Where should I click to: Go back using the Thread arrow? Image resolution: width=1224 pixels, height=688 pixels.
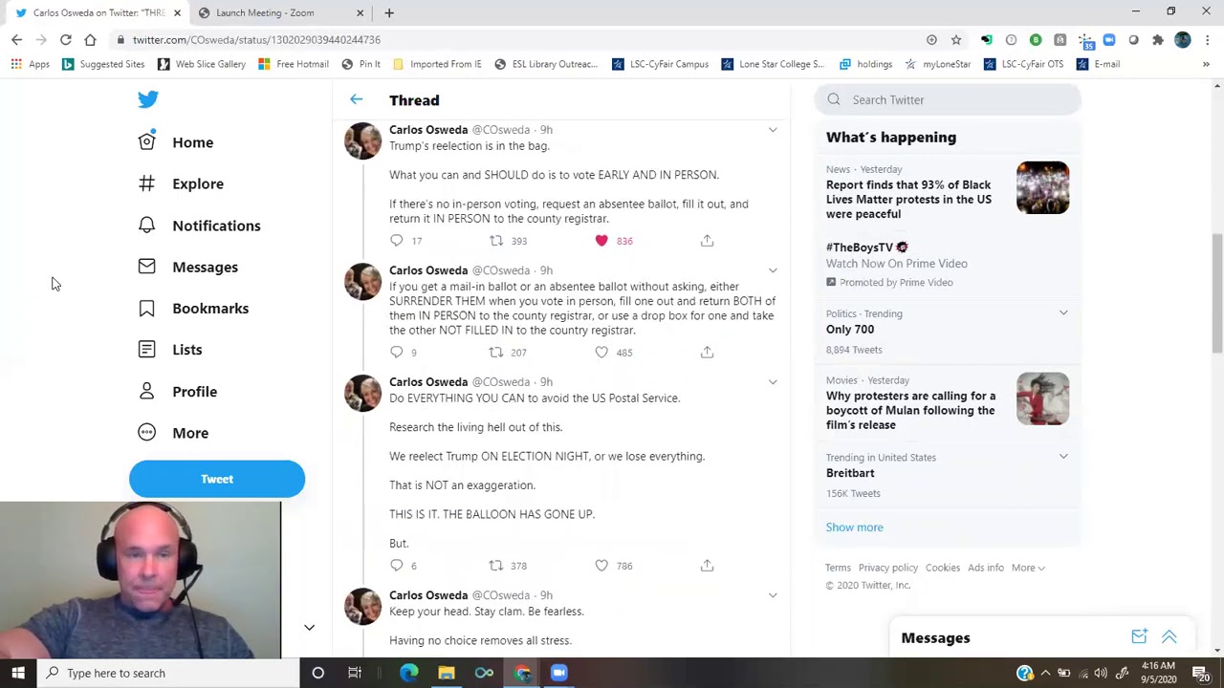point(356,99)
